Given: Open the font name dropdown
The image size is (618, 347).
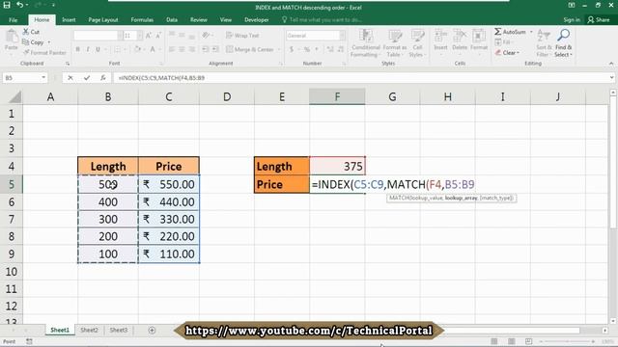Looking at the screenshot, I should tap(120, 36).
